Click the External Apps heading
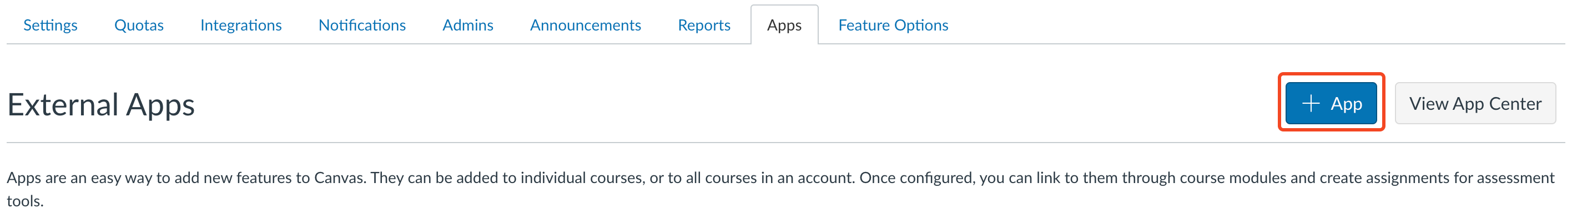This screenshot has width=1572, height=223. (x=100, y=105)
